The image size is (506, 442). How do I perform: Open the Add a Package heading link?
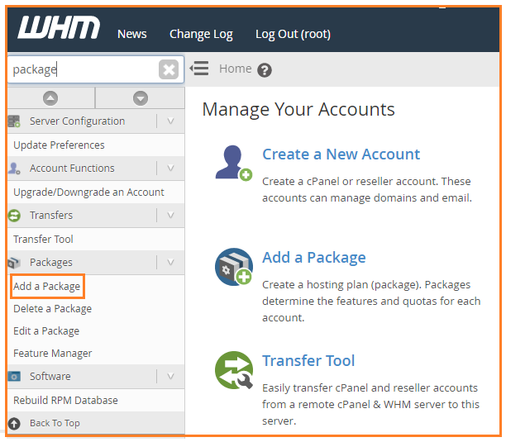point(314,258)
